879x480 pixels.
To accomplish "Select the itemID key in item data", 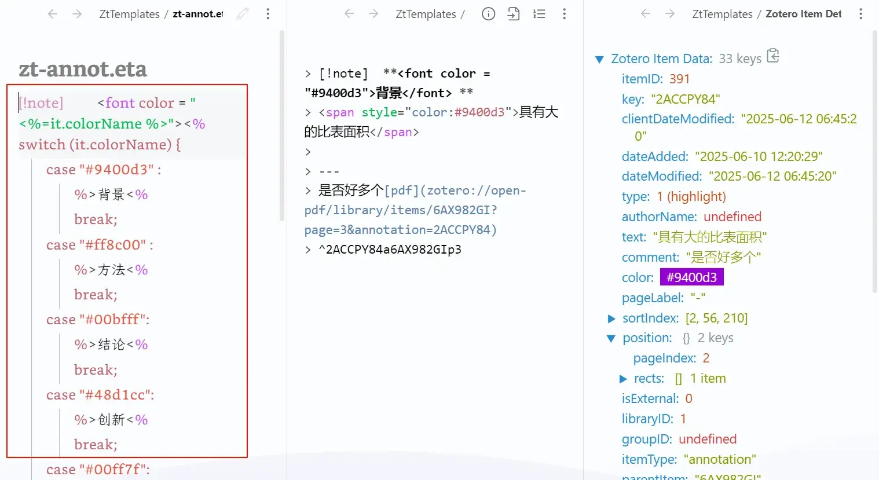I will [641, 79].
